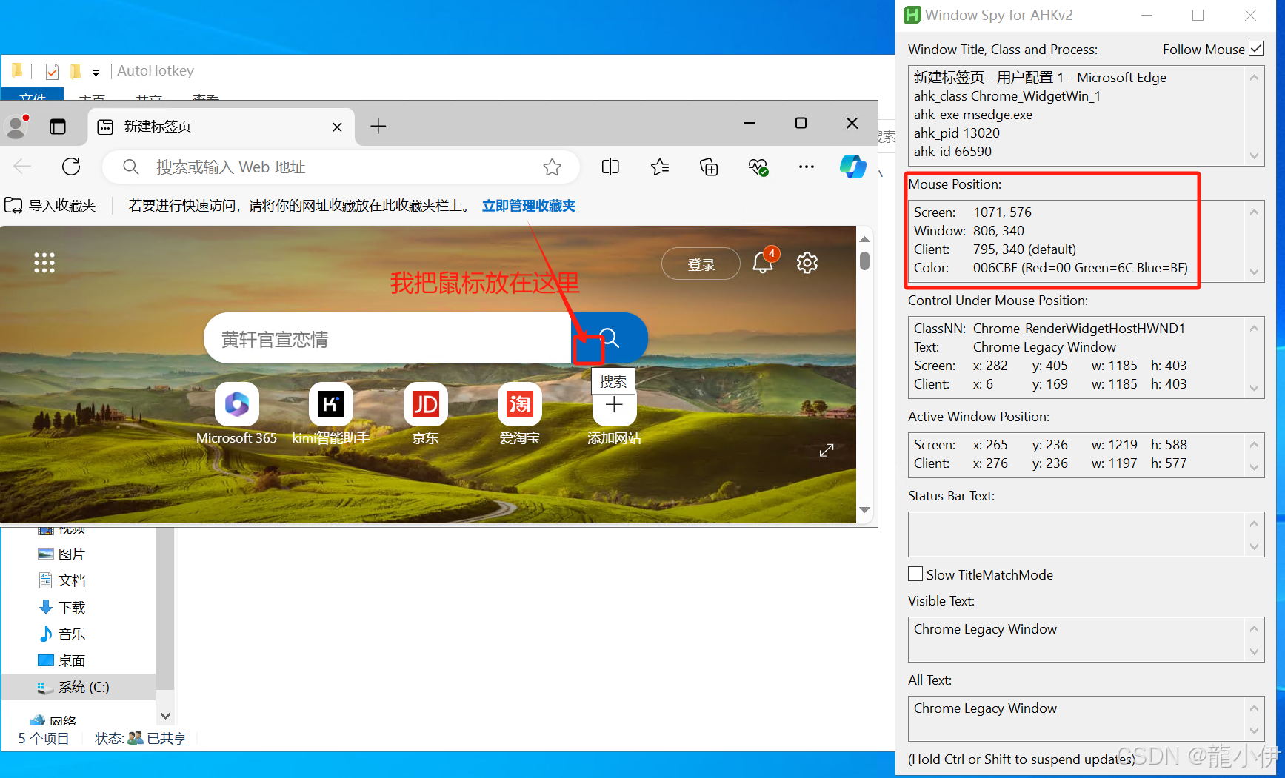Select the 新建标签页 tab
Screen dimensions: 1285x778
(221, 127)
